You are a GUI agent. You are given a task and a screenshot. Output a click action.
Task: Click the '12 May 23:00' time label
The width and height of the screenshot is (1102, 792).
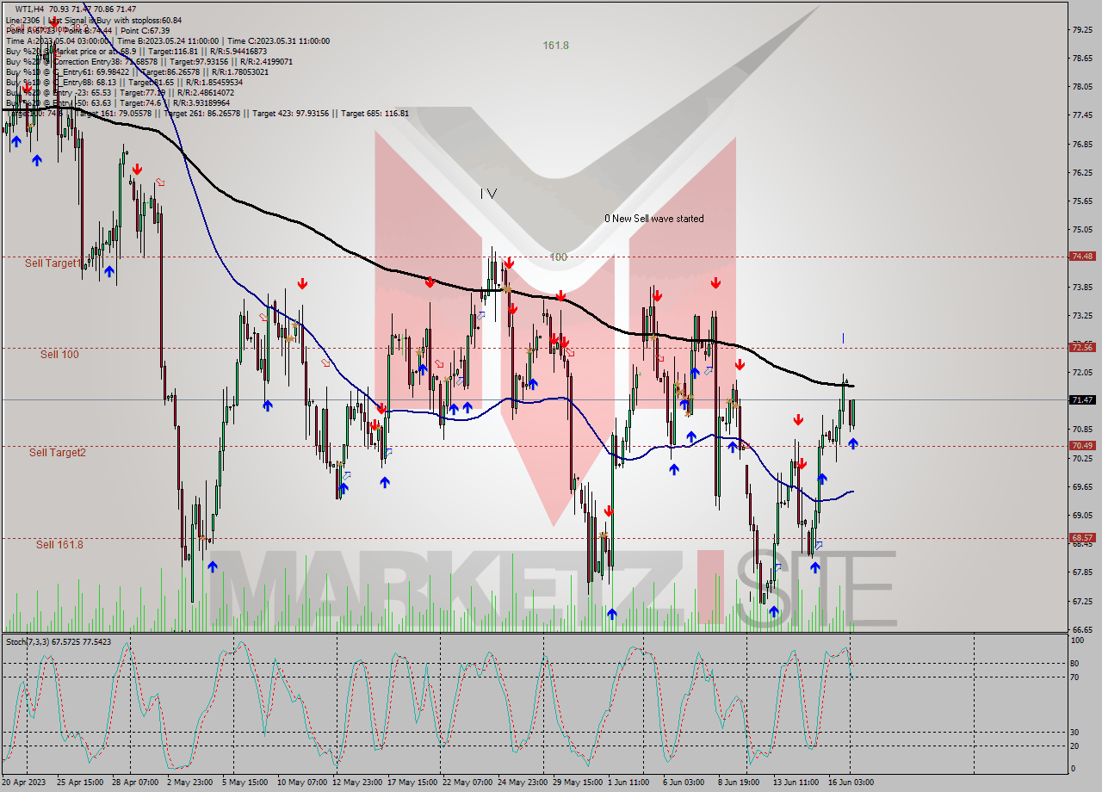(356, 783)
